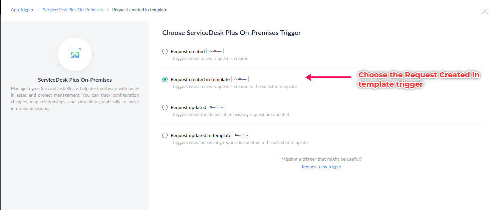Click Realtime badge beside Request updated
Screen dimensions: 494x210
[216, 107]
